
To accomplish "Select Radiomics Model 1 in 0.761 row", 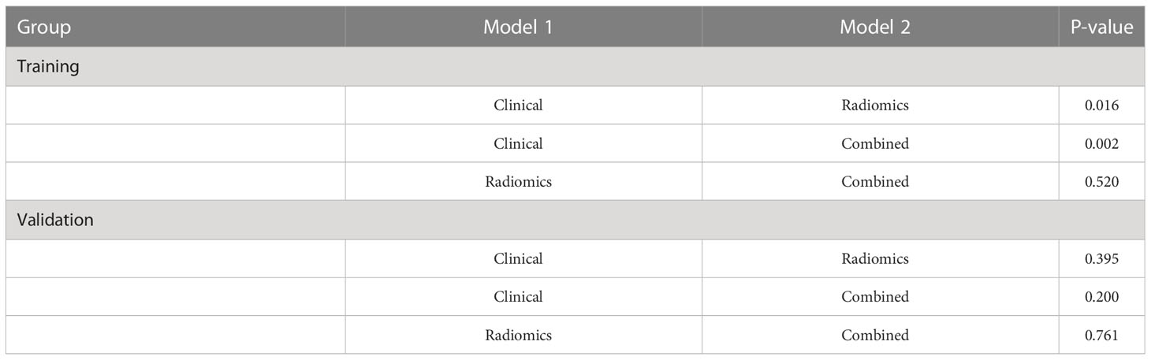I will (x=518, y=335).
